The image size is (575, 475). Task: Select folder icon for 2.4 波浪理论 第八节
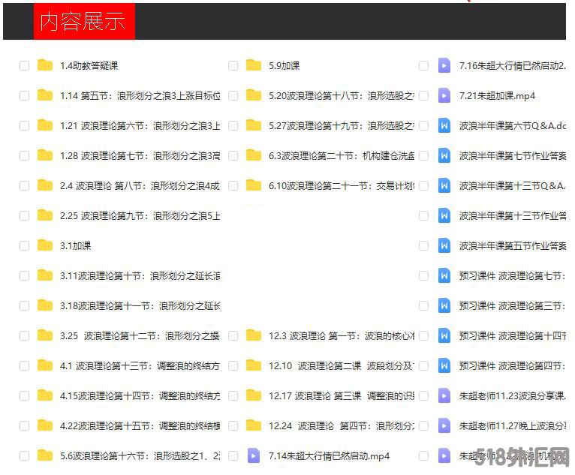pyautogui.click(x=45, y=185)
